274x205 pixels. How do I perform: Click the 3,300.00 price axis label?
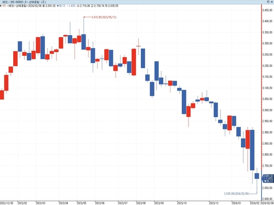267,43
